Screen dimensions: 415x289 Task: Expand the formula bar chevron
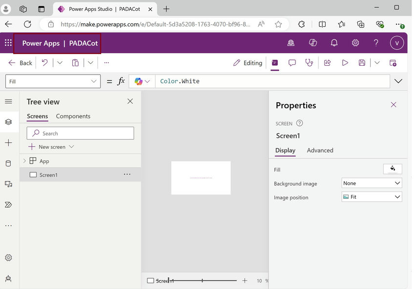click(398, 81)
